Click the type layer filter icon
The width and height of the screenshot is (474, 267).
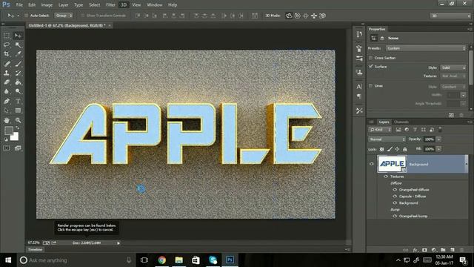[x=415, y=130]
